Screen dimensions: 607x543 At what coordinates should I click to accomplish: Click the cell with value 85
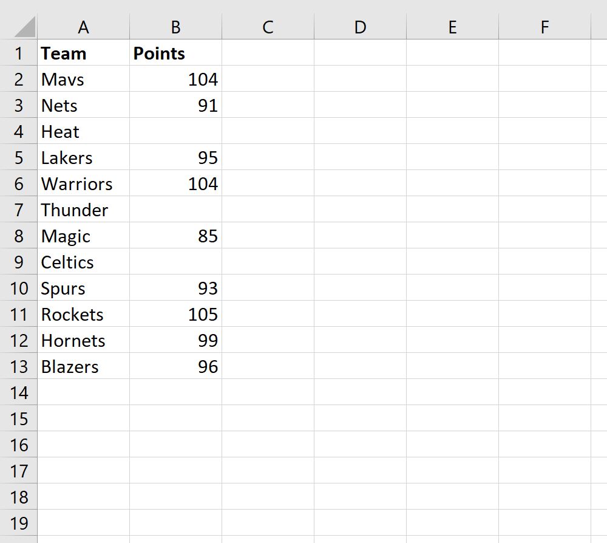point(175,236)
